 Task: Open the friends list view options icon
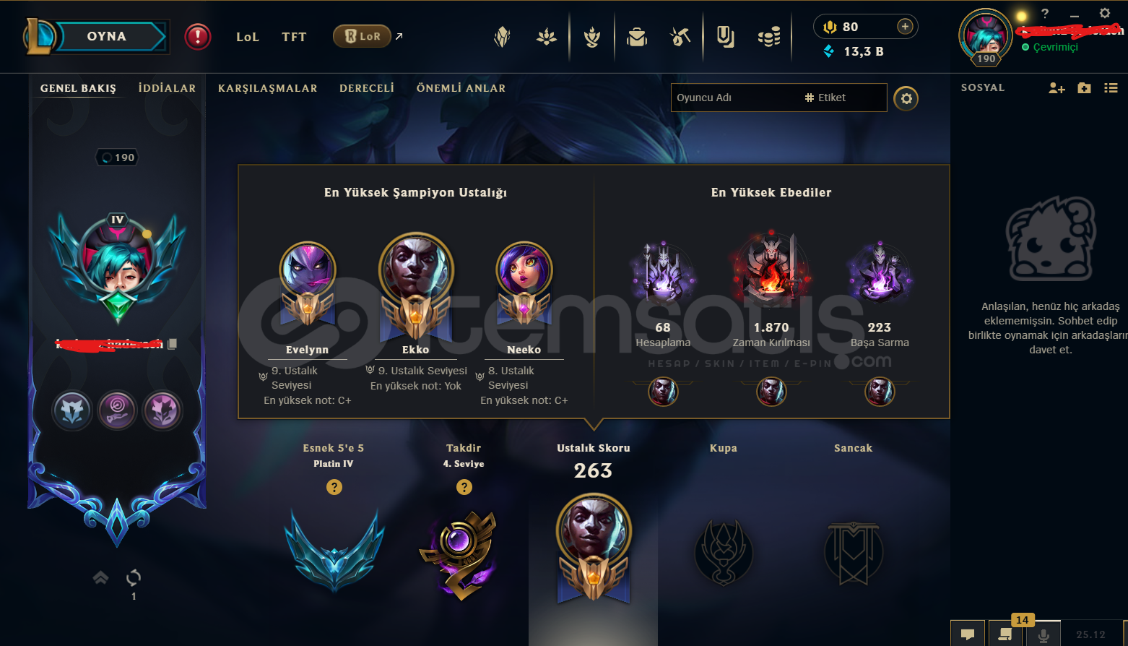tap(1111, 88)
